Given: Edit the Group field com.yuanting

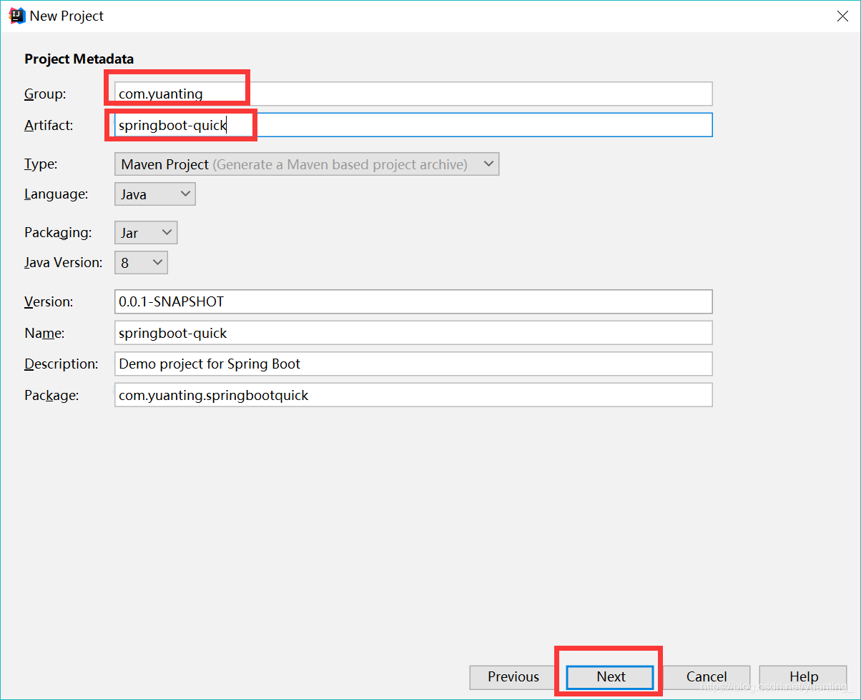Looking at the screenshot, I should click(x=413, y=94).
